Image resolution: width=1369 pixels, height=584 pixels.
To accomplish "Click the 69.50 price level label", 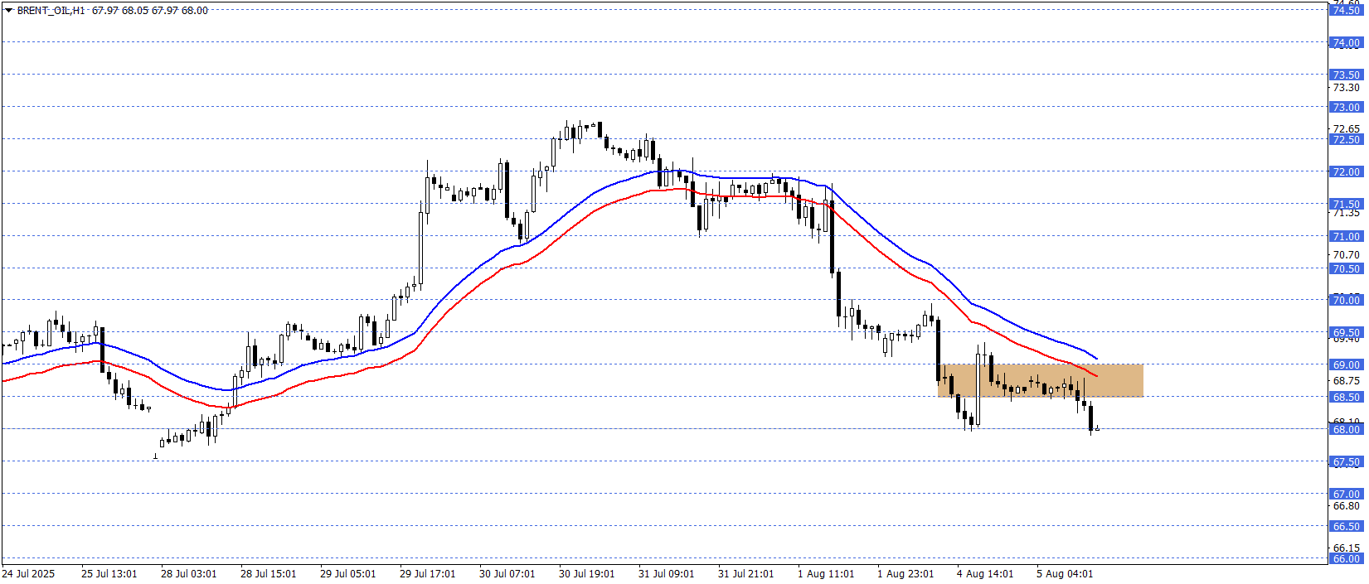I will pos(1346,332).
